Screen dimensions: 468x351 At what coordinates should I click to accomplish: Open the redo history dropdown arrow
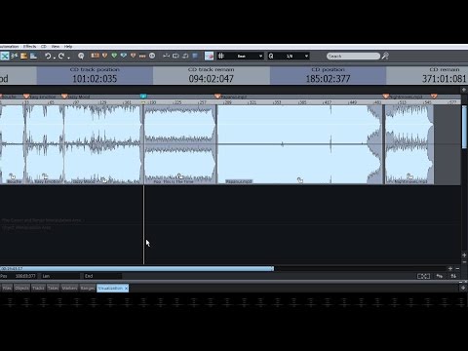(x=68, y=58)
